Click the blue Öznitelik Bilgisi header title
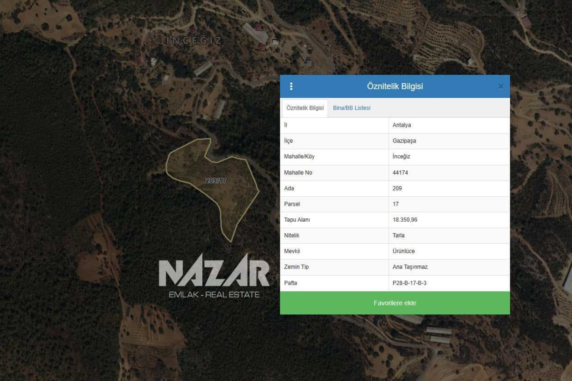 coord(395,86)
